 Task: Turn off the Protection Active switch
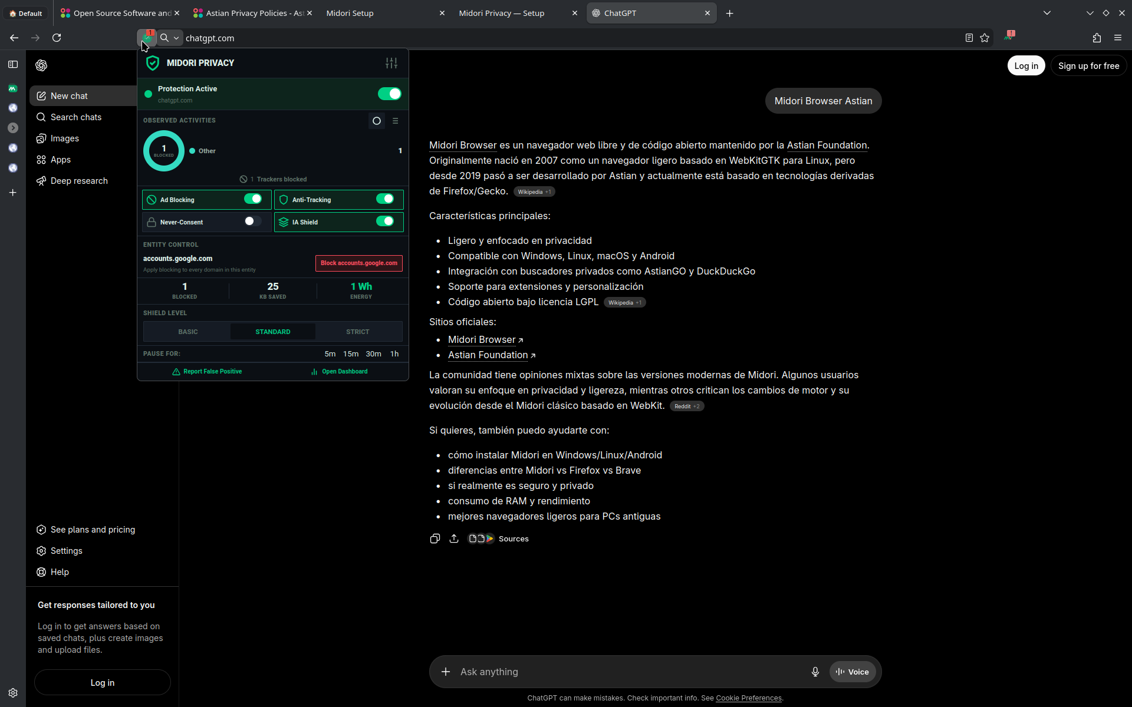(389, 94)
